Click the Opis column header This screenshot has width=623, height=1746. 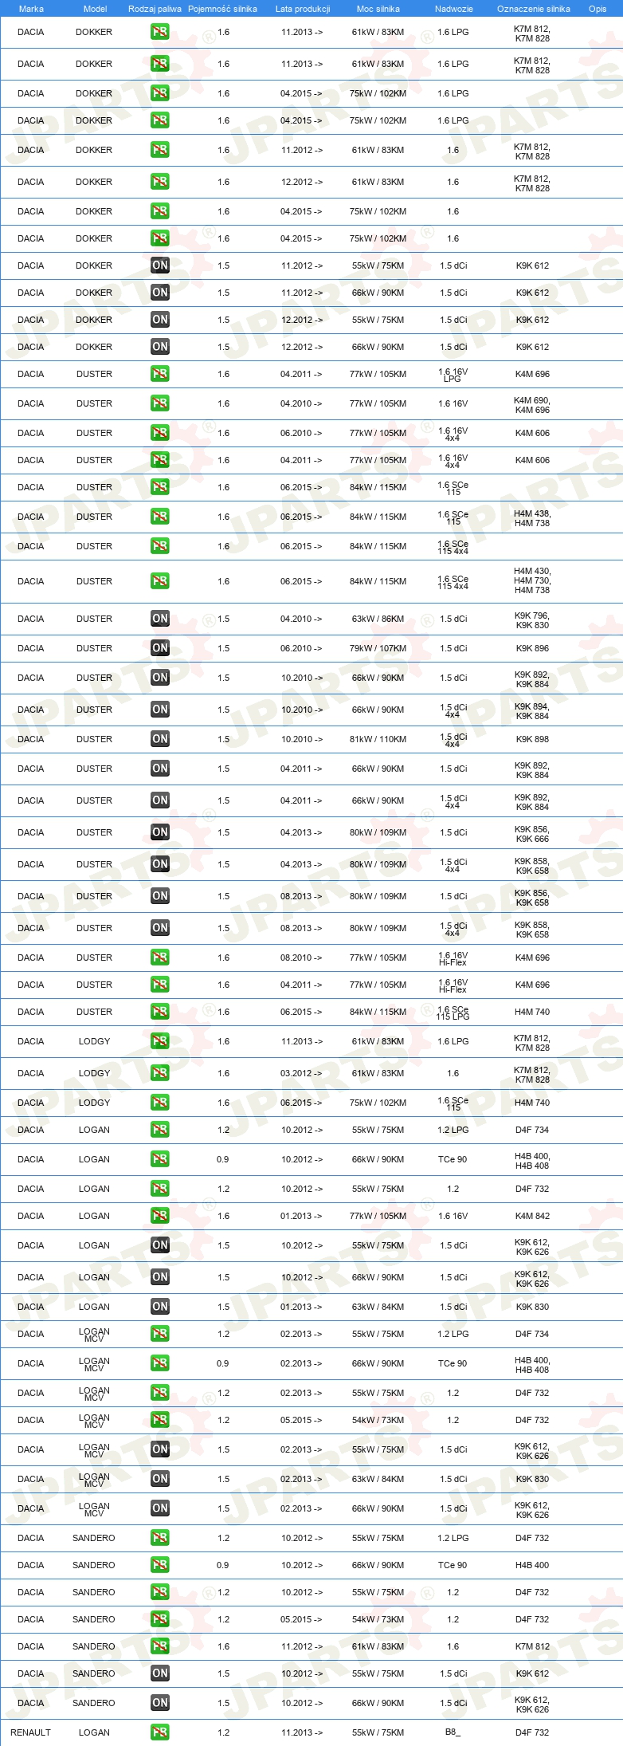coord(598,9)
